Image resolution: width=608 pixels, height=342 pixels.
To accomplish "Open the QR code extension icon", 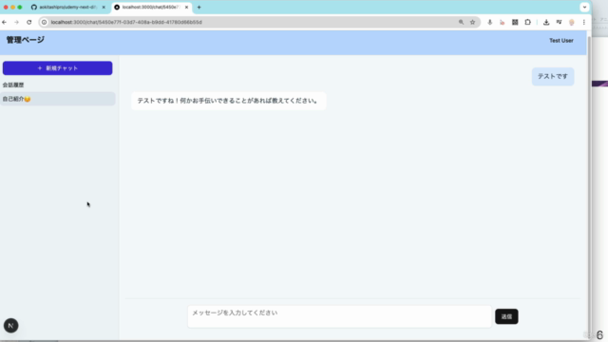I will (x=515, y=22).
